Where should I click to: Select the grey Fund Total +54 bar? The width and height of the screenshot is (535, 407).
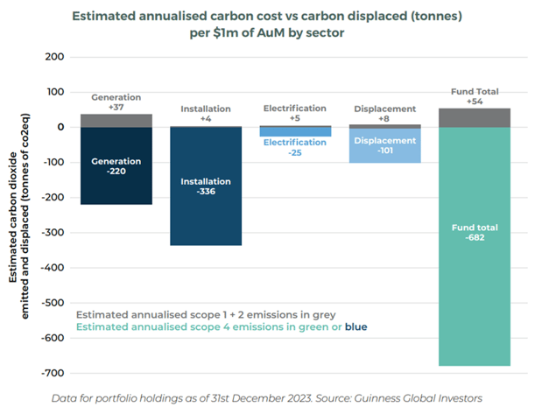click(475, 117)
